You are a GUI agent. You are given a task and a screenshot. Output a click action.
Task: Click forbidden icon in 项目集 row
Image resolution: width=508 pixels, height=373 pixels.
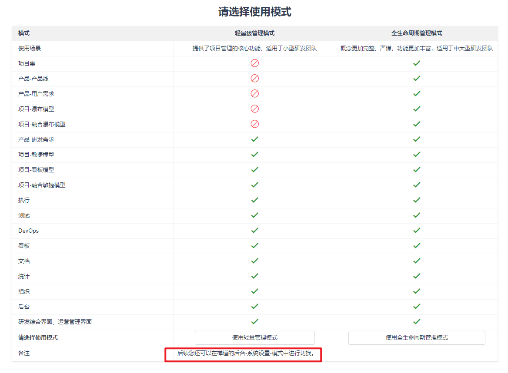click(254, 63)
